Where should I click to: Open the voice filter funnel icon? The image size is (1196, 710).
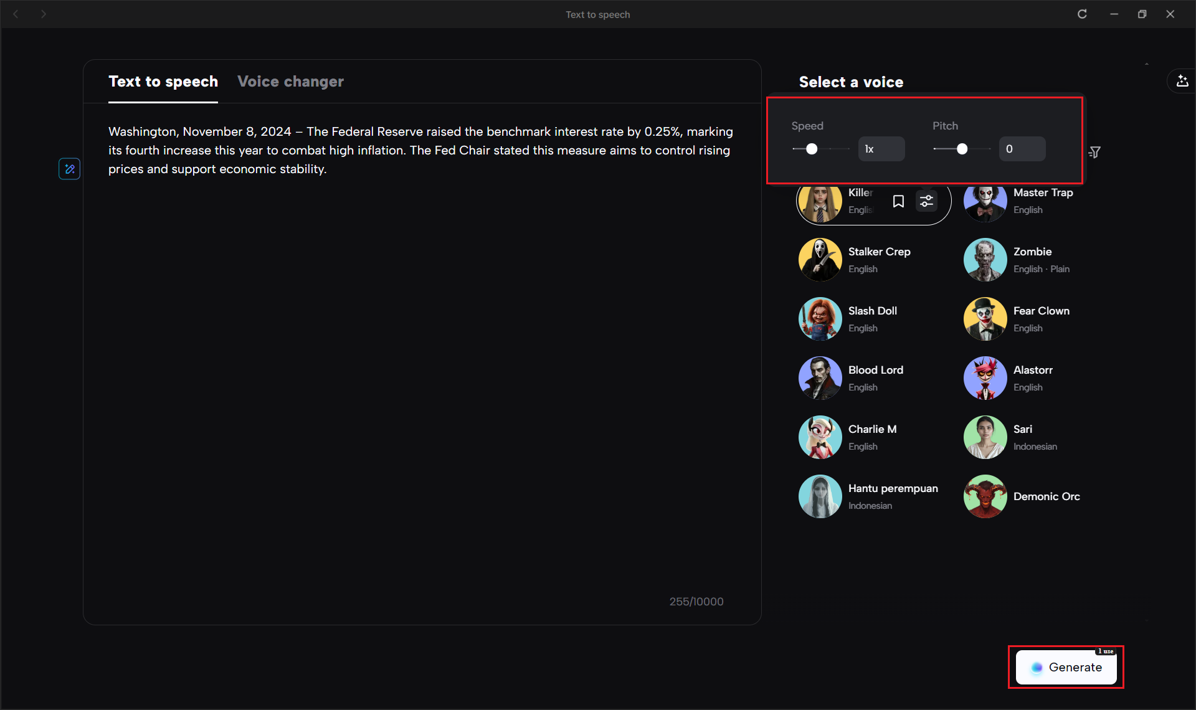tap(1094, 152)
